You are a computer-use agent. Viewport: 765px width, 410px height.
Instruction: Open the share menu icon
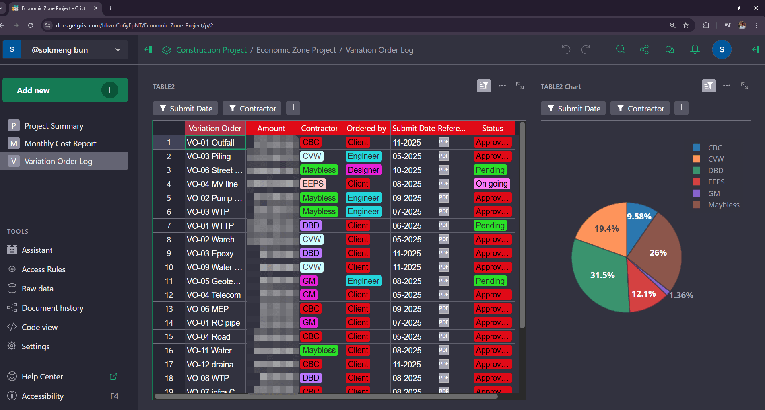(x=644, y=49)
